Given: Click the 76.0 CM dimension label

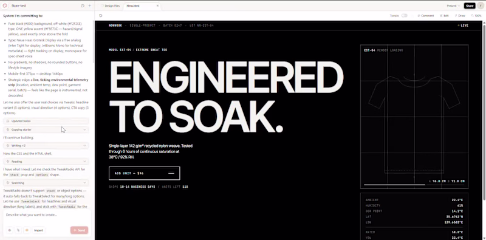Looking at the screenshot, I should click(x=439, y=181).
